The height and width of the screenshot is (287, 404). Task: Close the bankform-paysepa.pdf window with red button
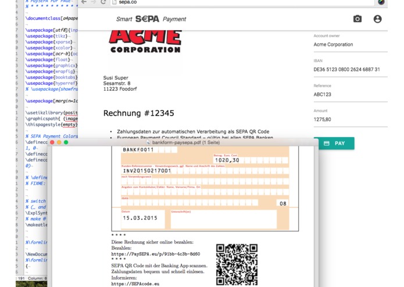click(52, 142)
